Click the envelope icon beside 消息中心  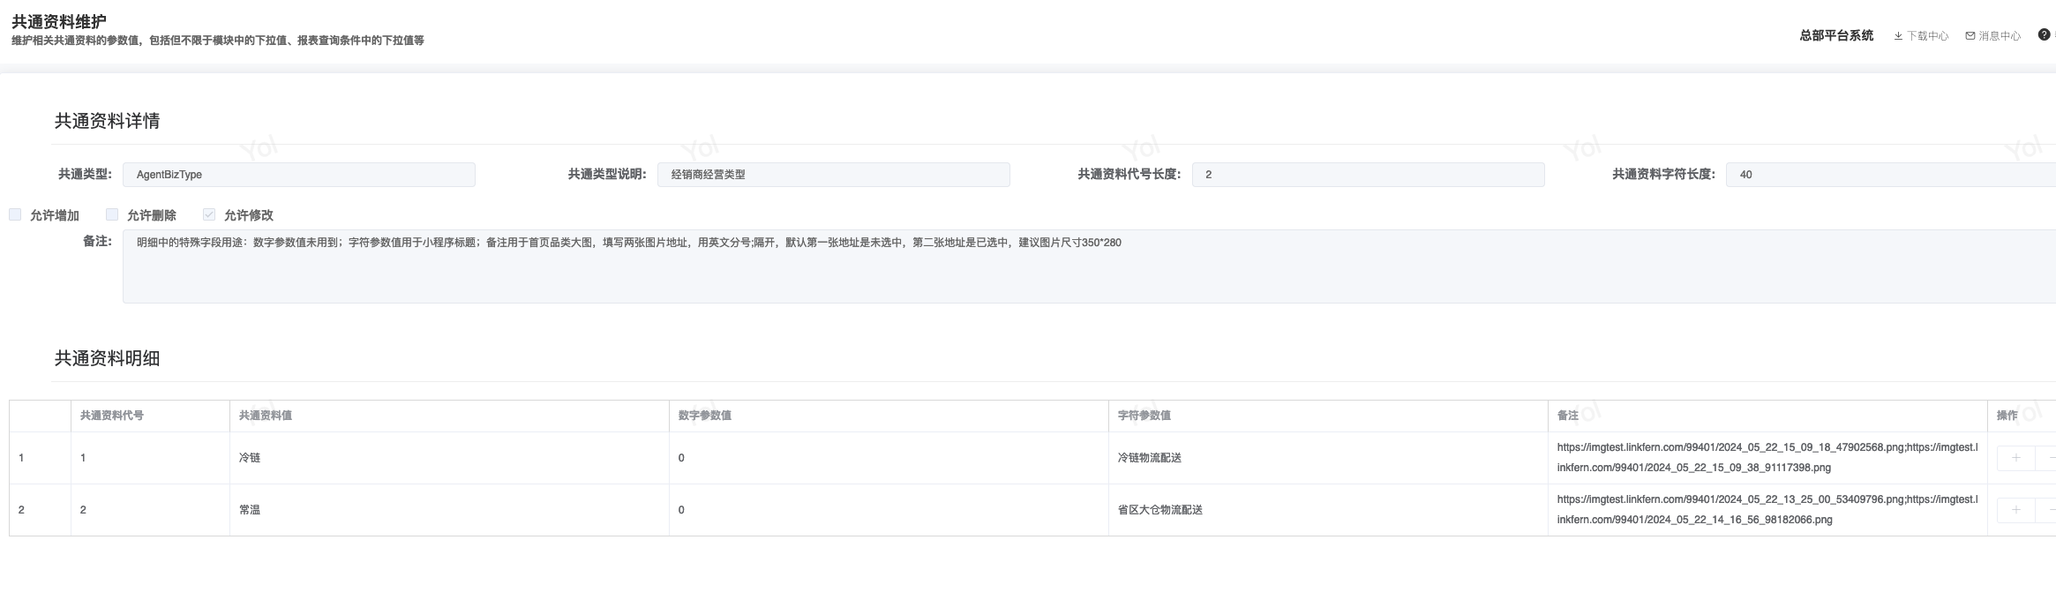pos(1970,36)
